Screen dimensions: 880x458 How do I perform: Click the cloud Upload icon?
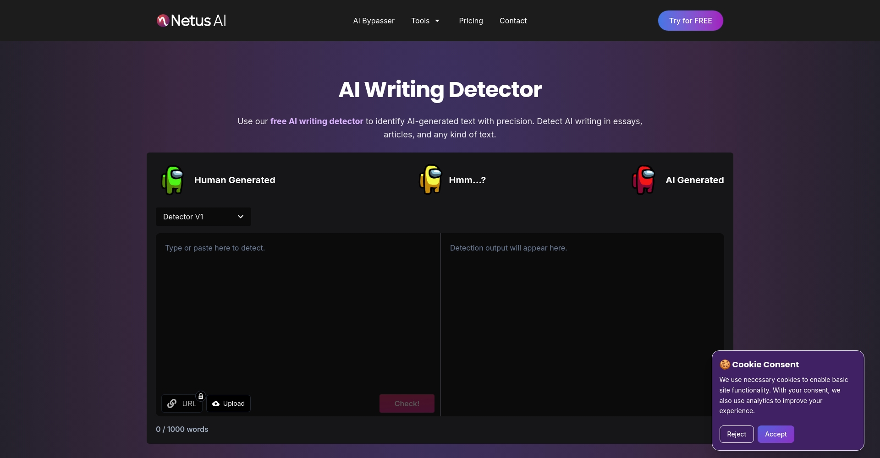(216, 403)
